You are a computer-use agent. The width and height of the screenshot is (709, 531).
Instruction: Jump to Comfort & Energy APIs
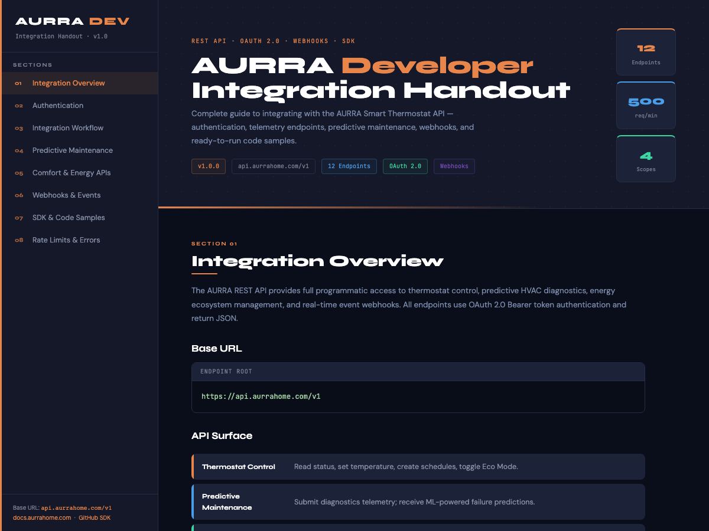coord(80,173)
